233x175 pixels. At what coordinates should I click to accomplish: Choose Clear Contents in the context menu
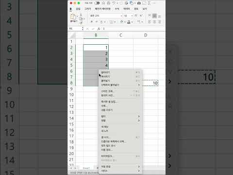120,110
